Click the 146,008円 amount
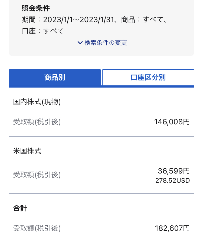 (x=172, y=122)
